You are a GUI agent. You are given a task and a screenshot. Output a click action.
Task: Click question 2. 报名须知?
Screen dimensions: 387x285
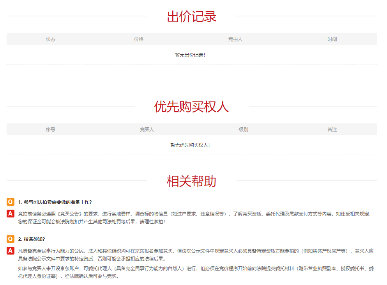tap(32, 239)
